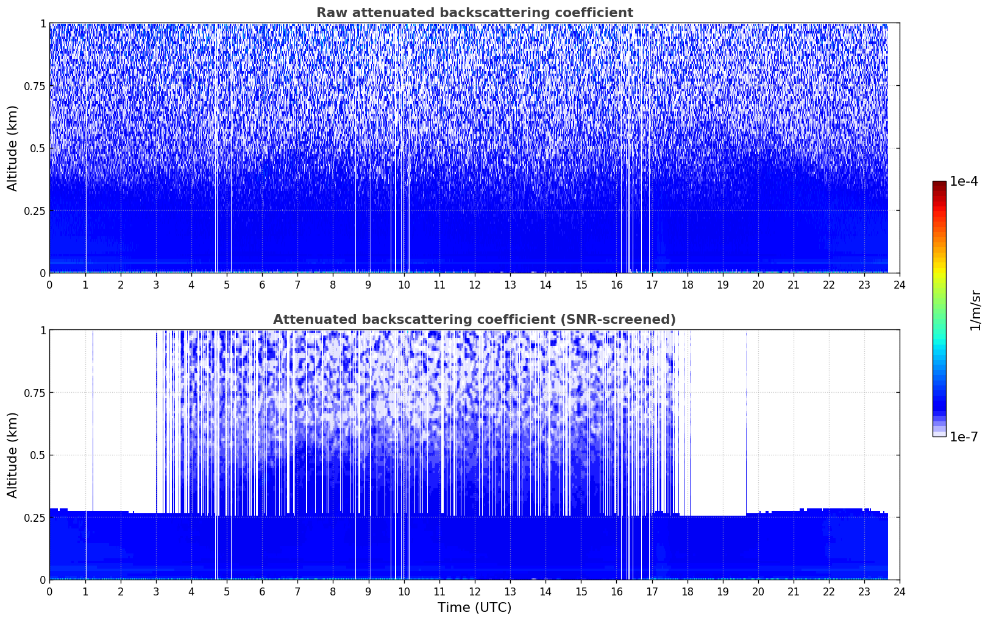
Task: Click the '1e-4' colorbar maximum label
Action: 964,181
